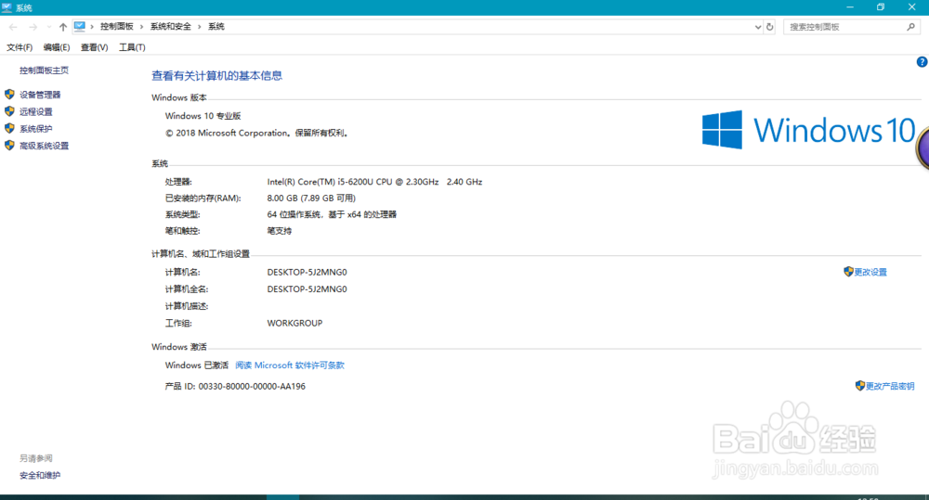Image resolution: width=929 pixels, height=500 pixels.
Task: Expand chevron before 控制面板 in address bar
Action: point(92,27)
